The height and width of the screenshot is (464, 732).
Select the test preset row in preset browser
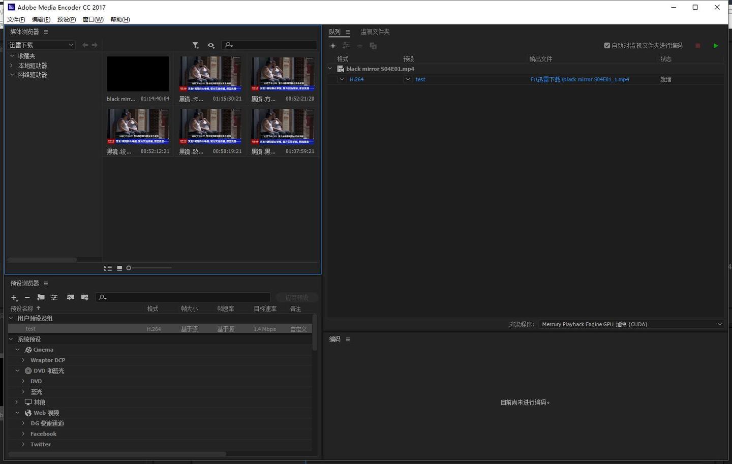(160, 329)
